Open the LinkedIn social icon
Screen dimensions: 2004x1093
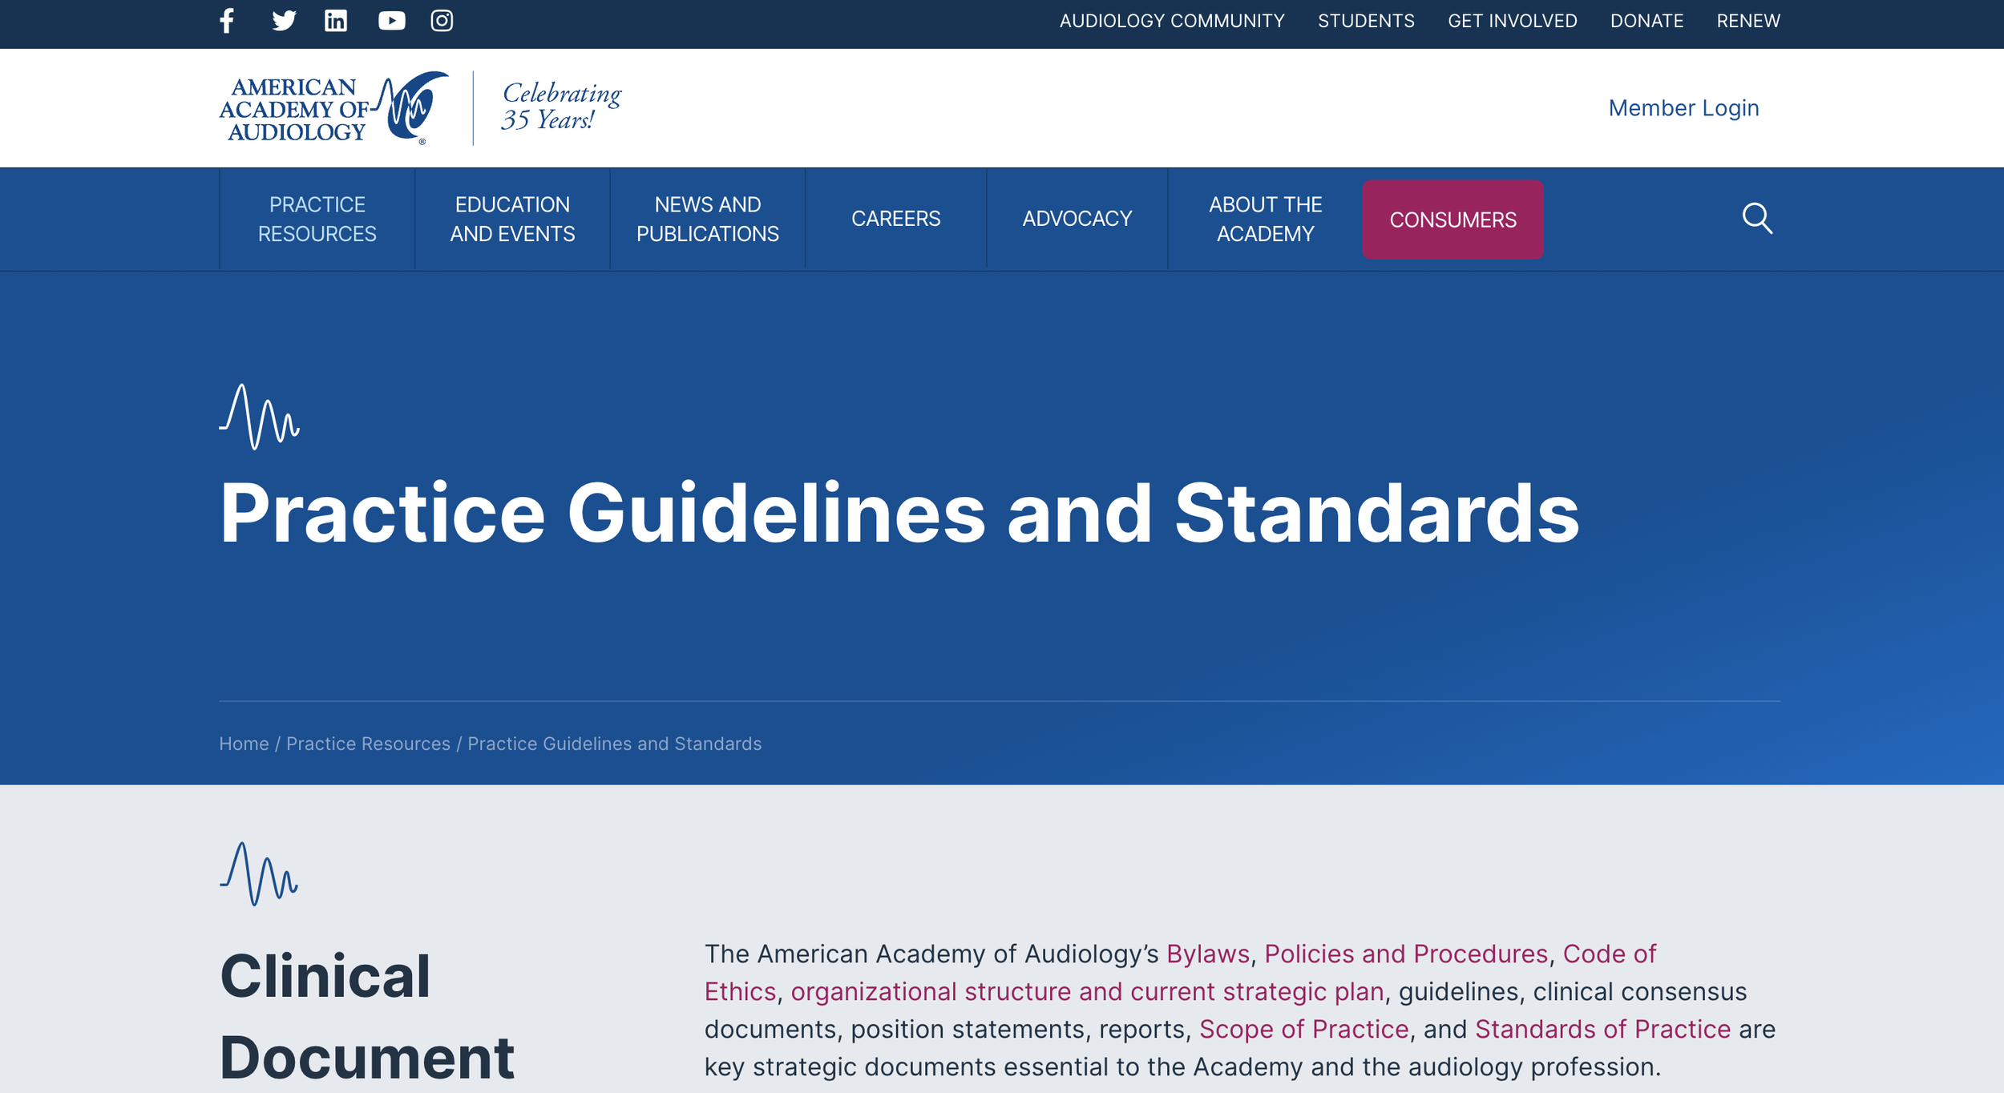336,21
